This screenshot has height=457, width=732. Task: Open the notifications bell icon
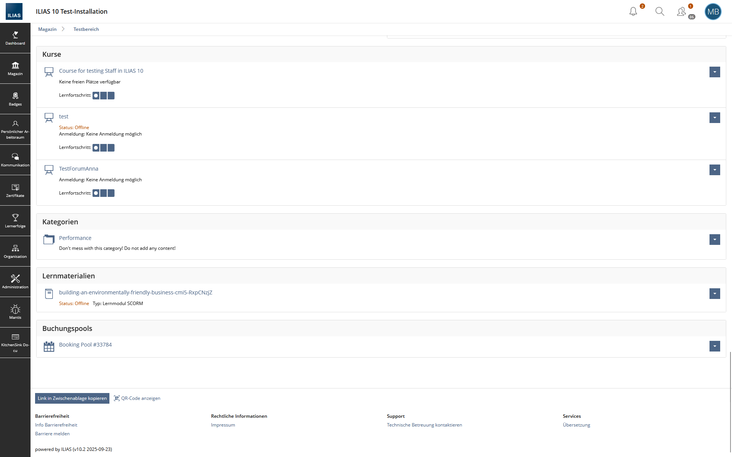point(633,11)
